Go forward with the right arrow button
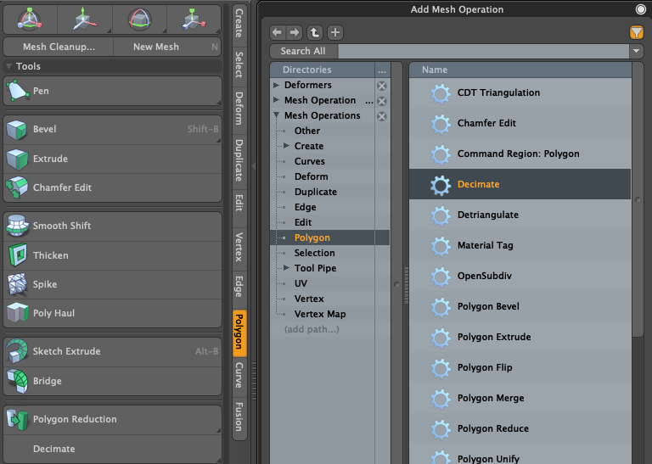This screenshot has height=464, width=652. click(295, 32)
